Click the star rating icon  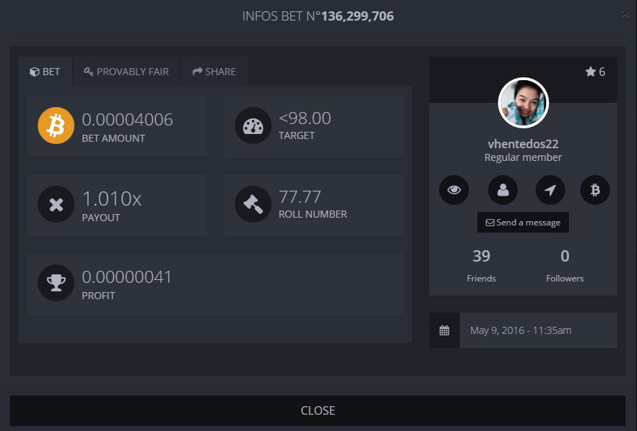coord(590,72)
